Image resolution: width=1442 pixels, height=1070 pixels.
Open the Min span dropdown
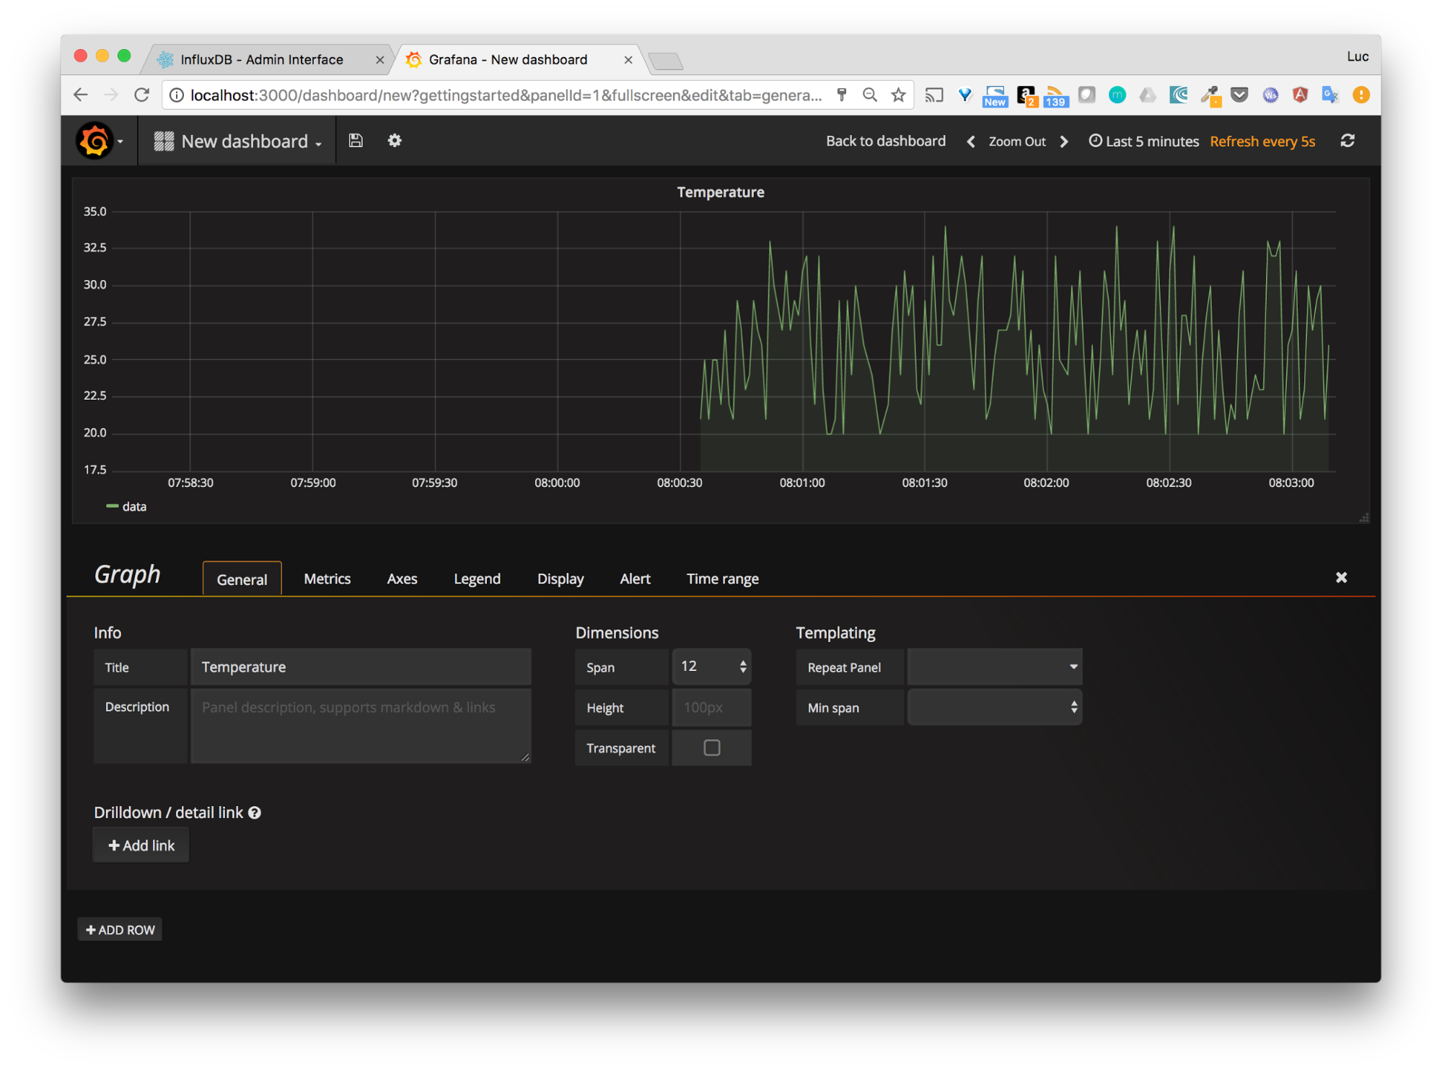click(994, 707)
